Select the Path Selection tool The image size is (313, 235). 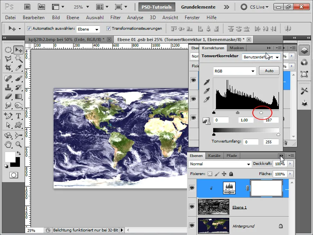tap(8, 125)
